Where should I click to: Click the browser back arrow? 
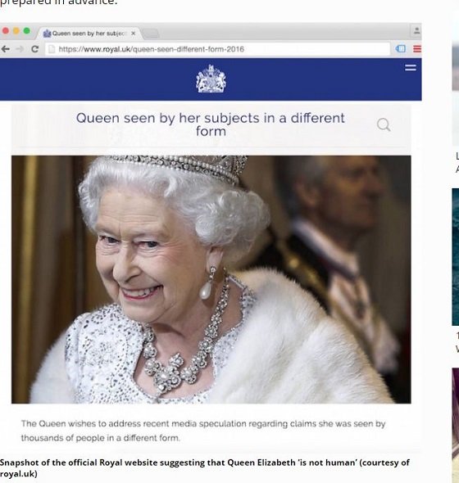(5, 49)
